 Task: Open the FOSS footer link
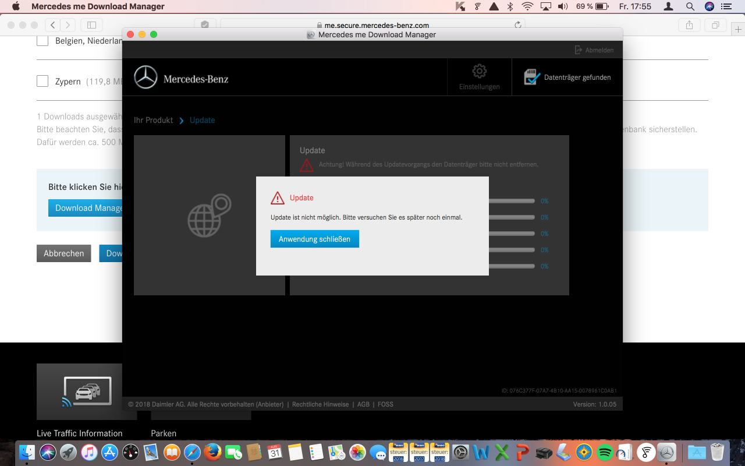pyautogui.click(x=385, y=404)
